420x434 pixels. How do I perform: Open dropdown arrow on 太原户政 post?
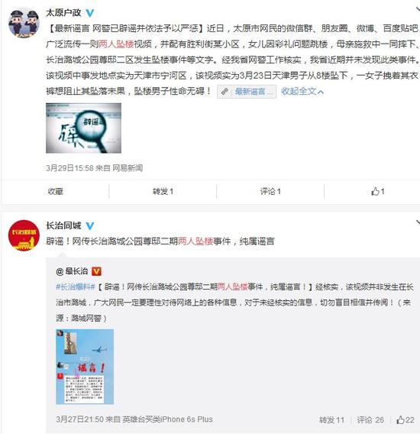[418, 10]
